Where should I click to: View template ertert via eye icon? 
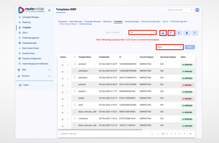point(63,106)
